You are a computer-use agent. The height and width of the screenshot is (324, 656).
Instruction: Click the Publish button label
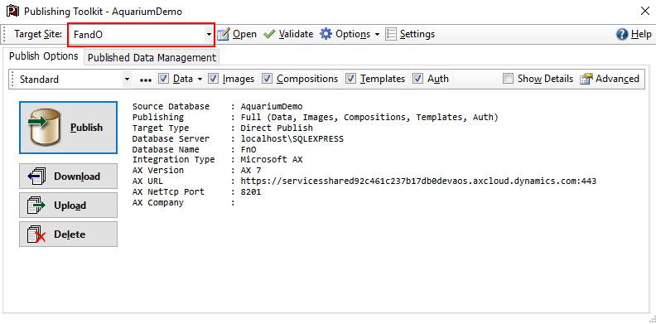point(87,128)
